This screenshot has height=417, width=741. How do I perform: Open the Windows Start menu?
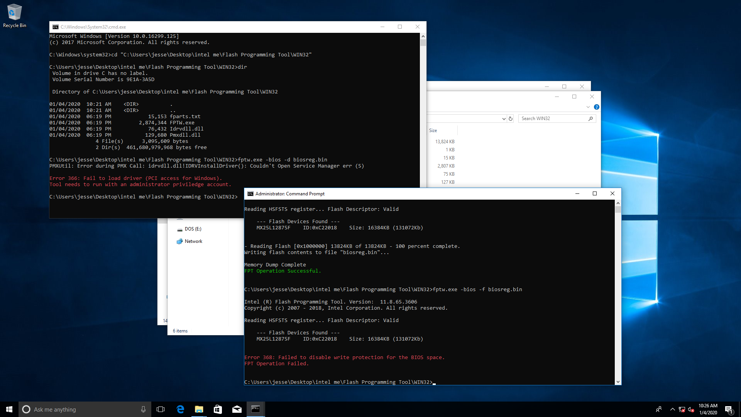(9, 409)
